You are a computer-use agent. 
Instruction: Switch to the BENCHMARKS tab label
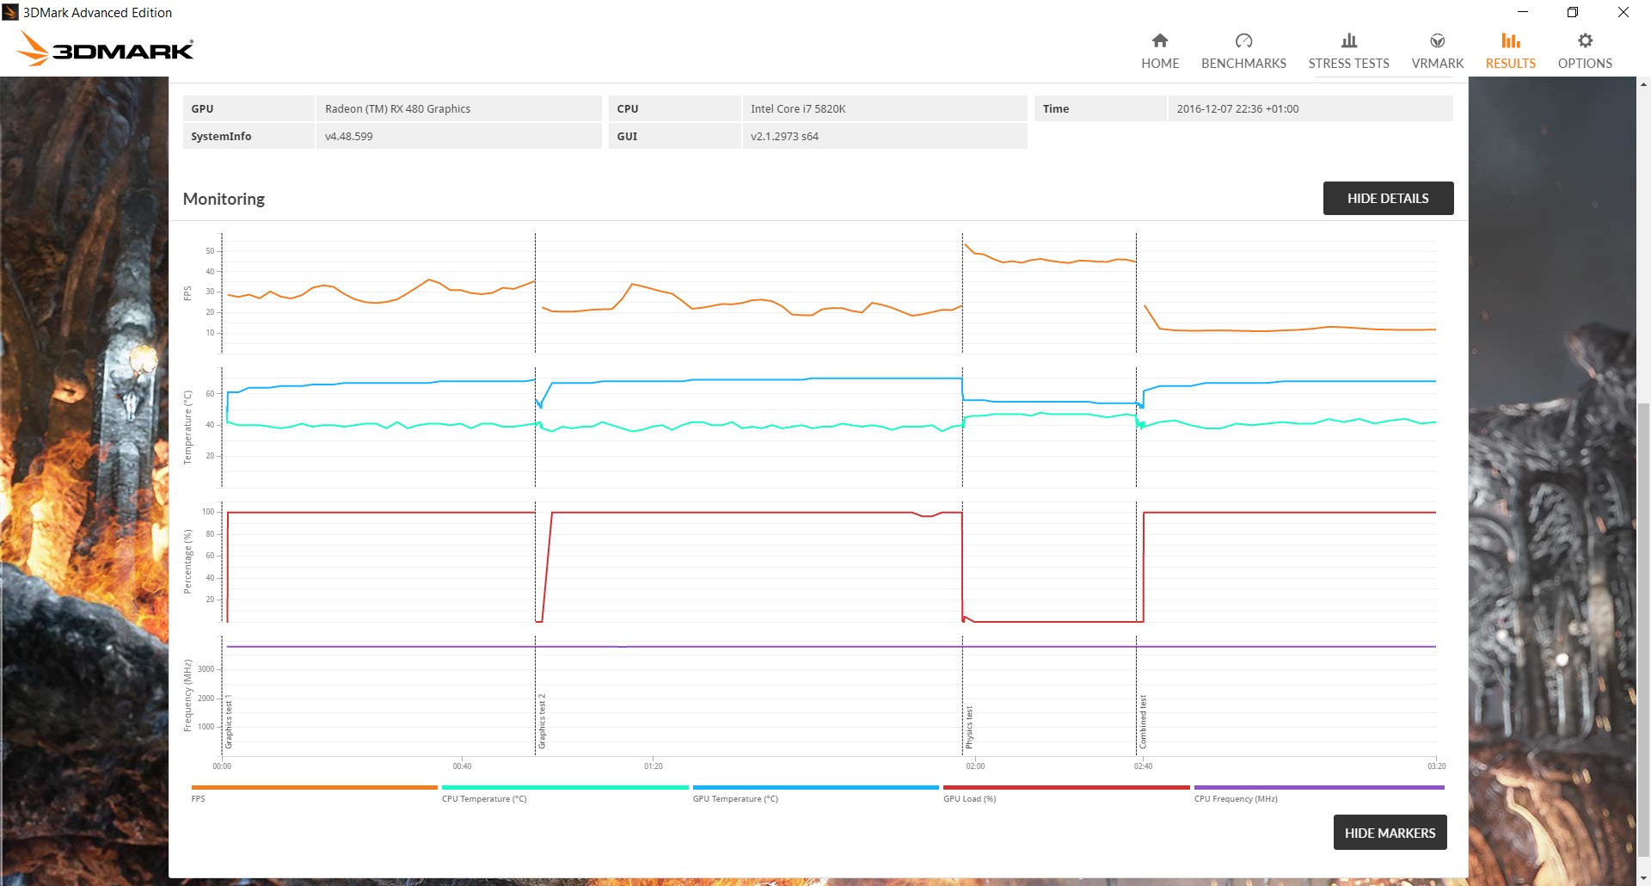1243,64
